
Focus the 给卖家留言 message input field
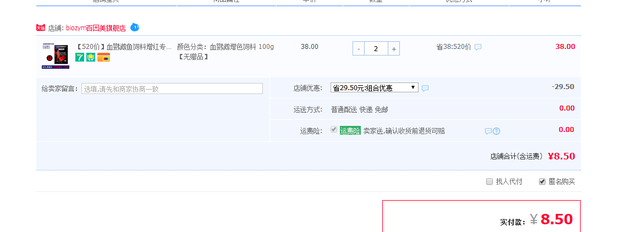coord(172,89)
